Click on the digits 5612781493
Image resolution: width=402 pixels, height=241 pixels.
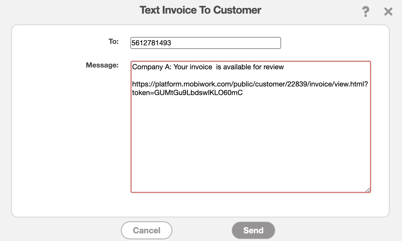coord(151,43)
